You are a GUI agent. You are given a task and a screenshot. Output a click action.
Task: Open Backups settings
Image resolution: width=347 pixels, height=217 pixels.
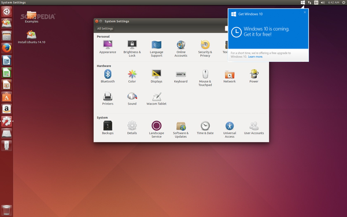pos(108,128)
